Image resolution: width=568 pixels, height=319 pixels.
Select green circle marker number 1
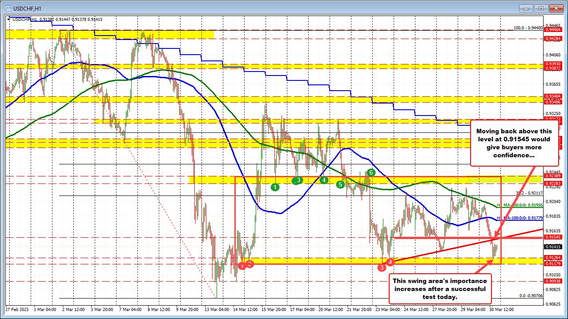pyautogui.click(x=275, y=187)
